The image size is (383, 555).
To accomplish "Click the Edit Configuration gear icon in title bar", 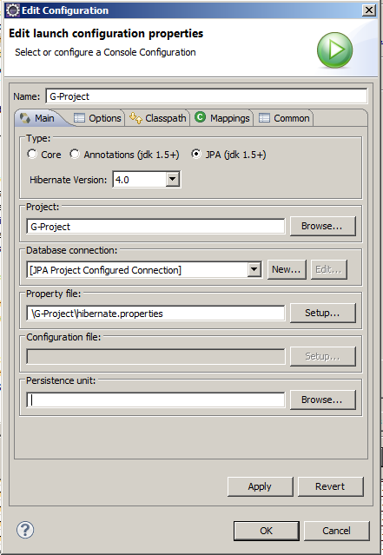I will click(13, 10).
